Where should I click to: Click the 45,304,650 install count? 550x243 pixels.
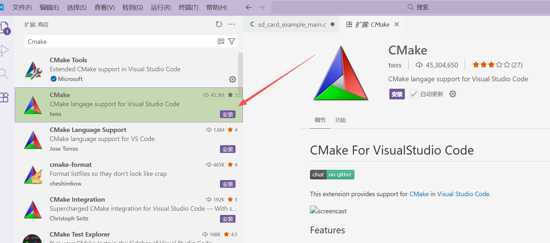(437, 65)
